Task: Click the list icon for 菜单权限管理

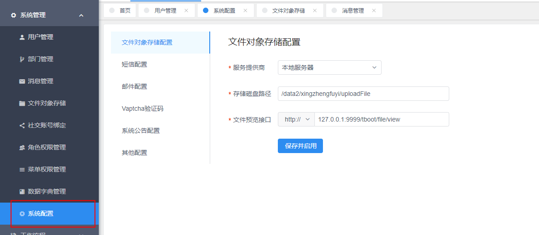Action: tap(22, 169)
